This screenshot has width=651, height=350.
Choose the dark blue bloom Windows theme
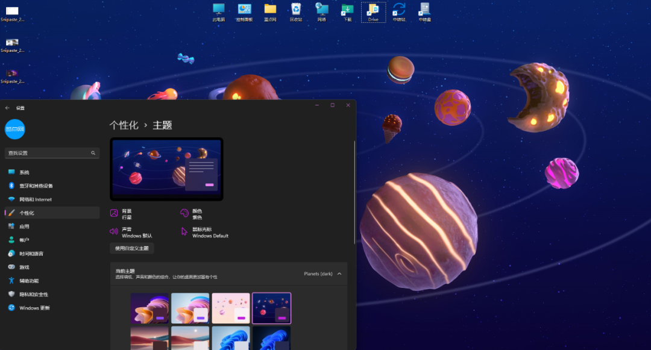pos(271,338)
